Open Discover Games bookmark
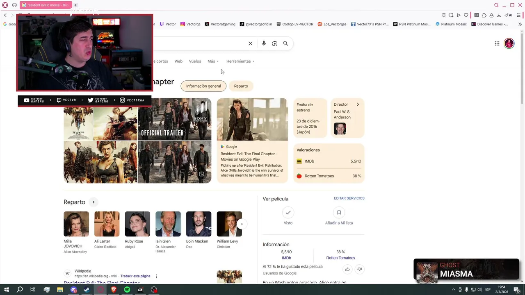 [x=489, y=24]
